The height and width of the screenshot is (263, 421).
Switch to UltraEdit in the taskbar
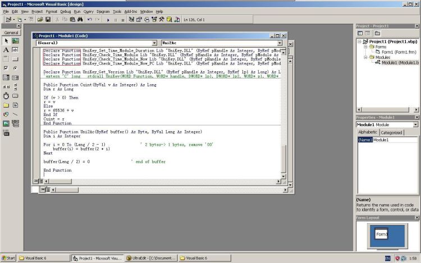click(x=150, y=258)
